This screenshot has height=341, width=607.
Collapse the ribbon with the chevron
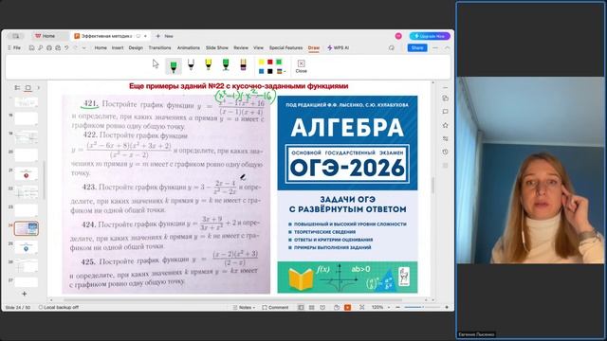(447, 48)
